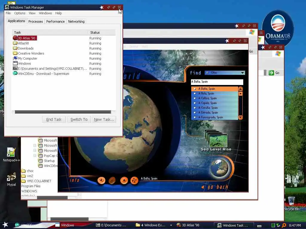Open Task Manager View menu

[32, 13]
